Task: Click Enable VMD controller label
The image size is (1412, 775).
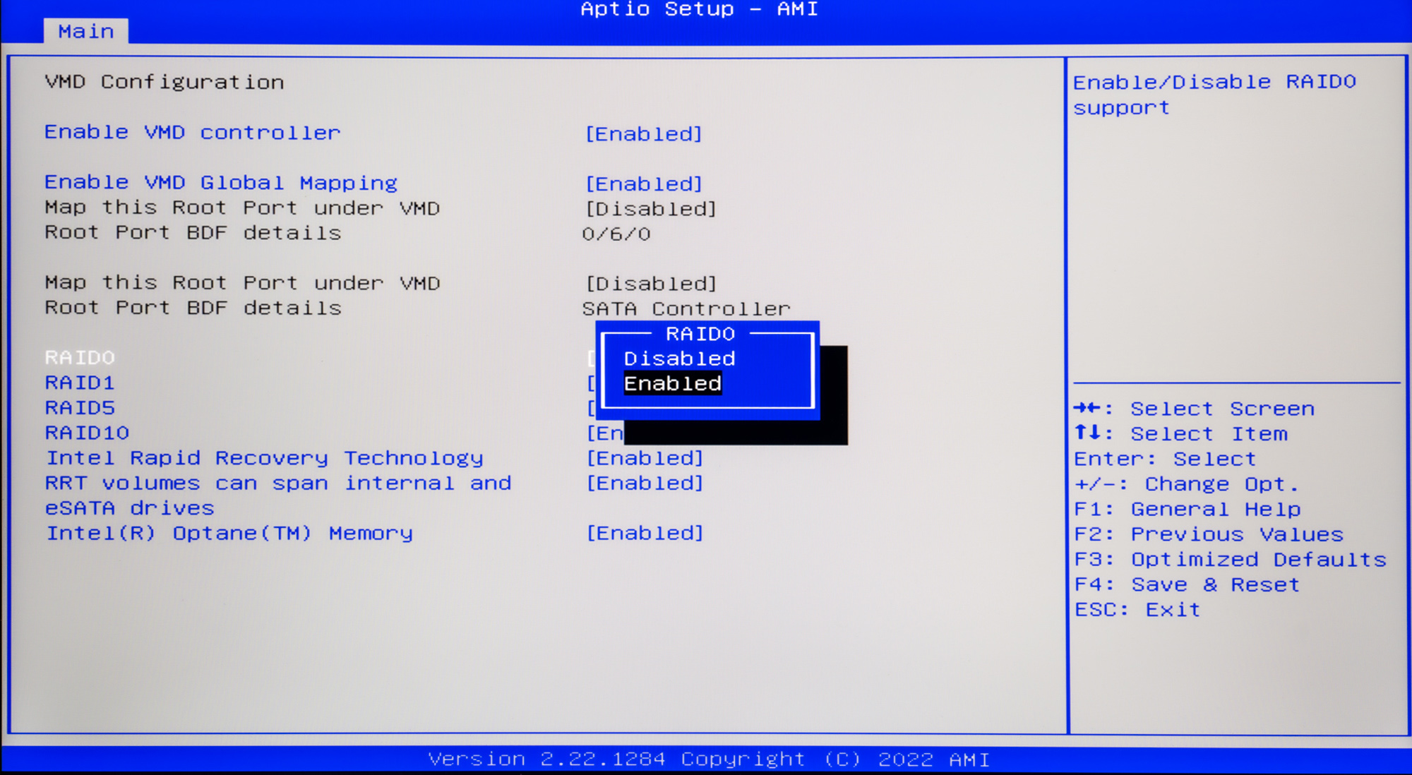Action: [x=192, y=133]
